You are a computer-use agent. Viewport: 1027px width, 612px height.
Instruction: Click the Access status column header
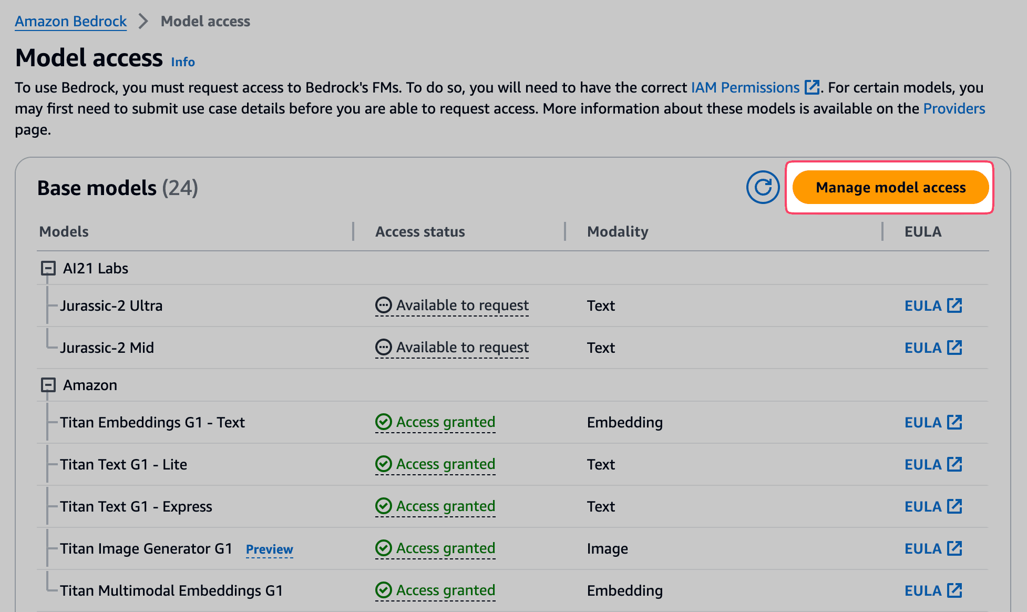pos(420,231)
